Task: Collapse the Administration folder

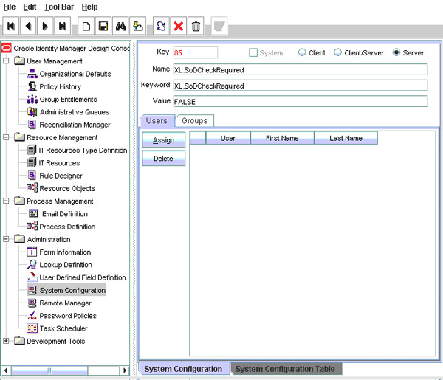Action: [x=6, y=239]
